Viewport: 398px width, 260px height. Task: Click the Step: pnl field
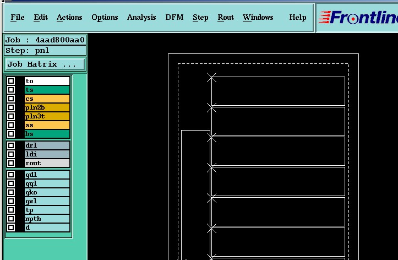tap(45, 51)
